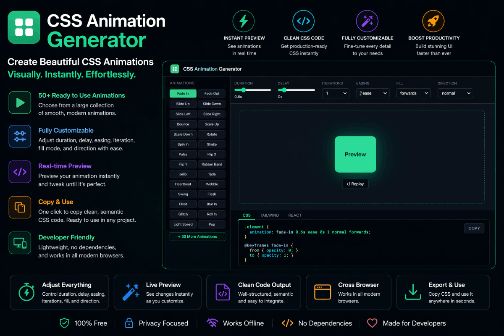The width and height of the screenshot is (504, 336).
Task: Click the browser window icon in Cross Browser card
Action: [323, 292]
